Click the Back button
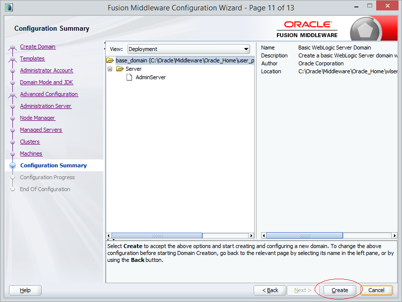Viewport: 402px width, 302px height. coord(270,290)
